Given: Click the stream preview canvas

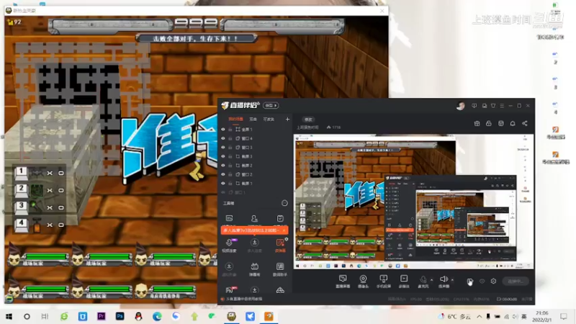Looking at the screenshot, I should 413,202.
